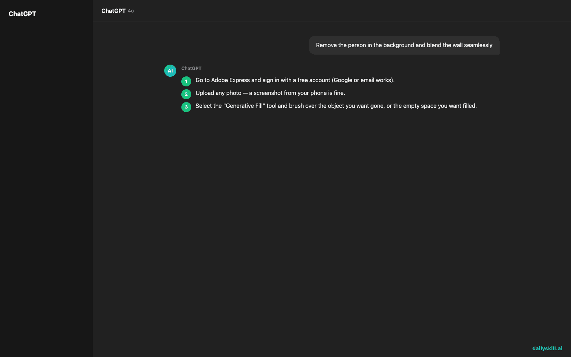Click the green step 1 number badge

tap(186, 81)
